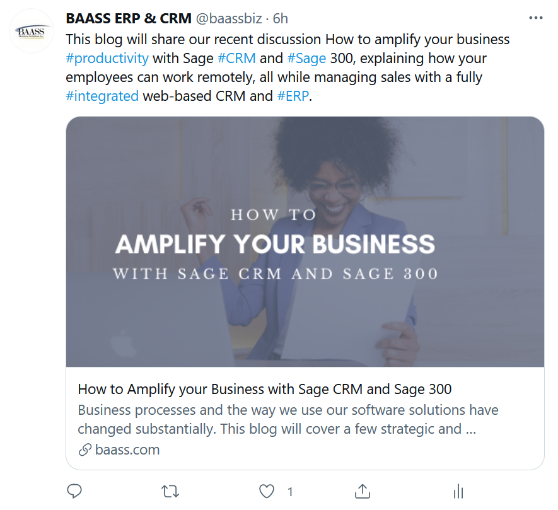Retweet this BAASS post
The width and height of the screenshot is (558, 510).
coord(170,491)
